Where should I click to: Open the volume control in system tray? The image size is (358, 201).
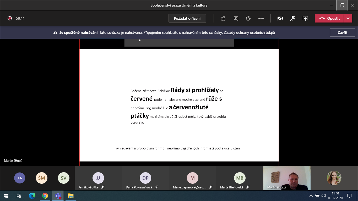point(323,196)
